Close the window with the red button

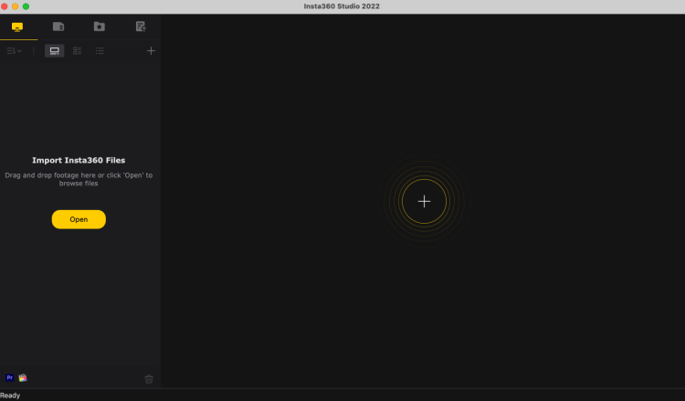point(5,6)
